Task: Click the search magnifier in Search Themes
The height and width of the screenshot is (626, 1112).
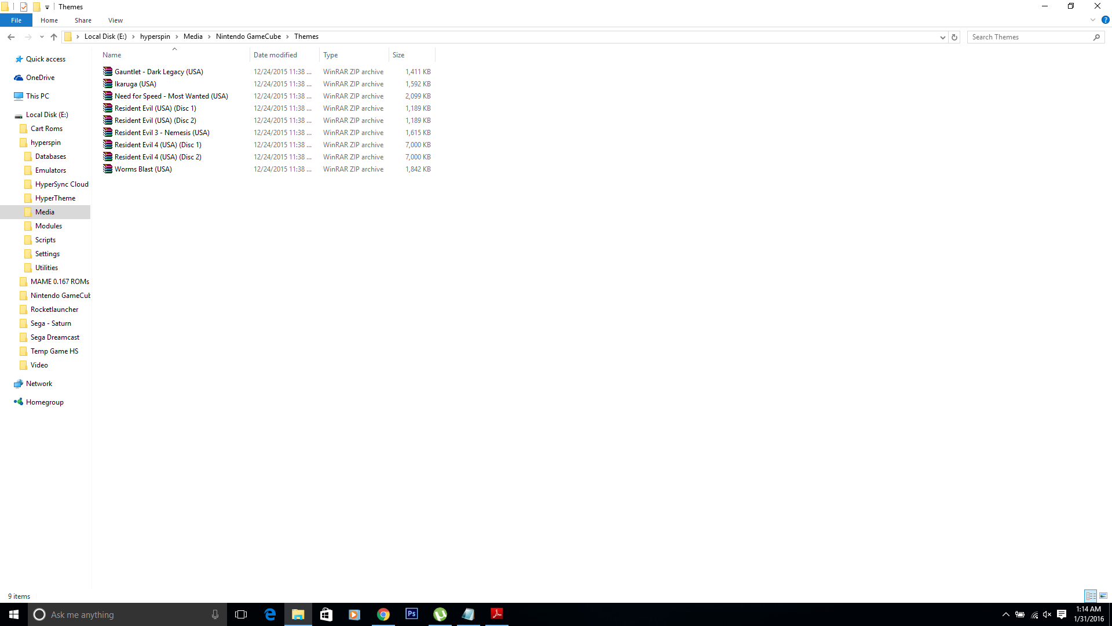Action: [x=1096, y=37]
